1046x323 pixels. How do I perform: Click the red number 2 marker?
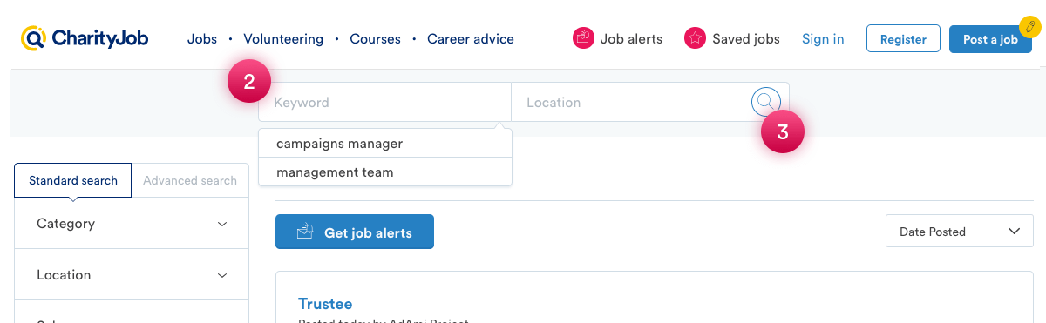pyautogui.click(x=249, y=82)
